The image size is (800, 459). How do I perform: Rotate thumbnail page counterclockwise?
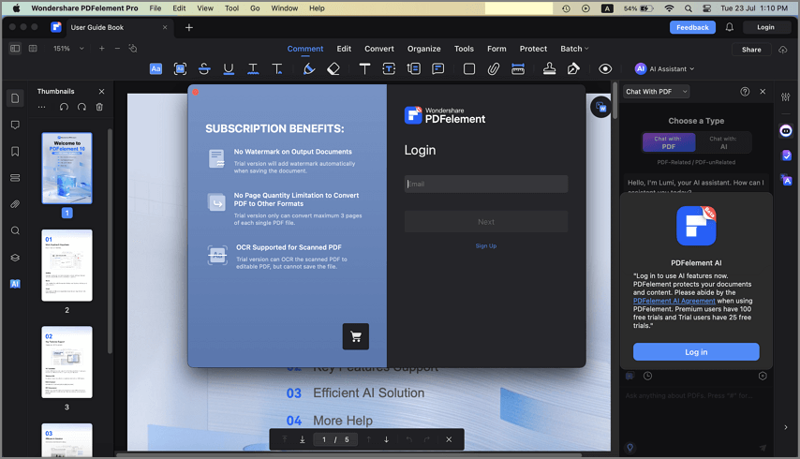pos(64,107)
